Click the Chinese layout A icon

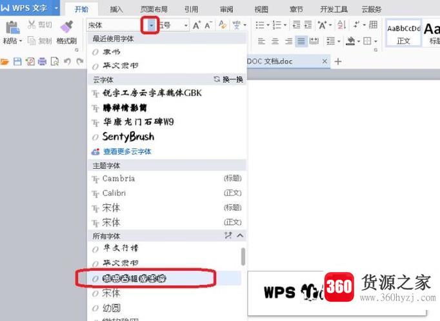coord(322,25)
